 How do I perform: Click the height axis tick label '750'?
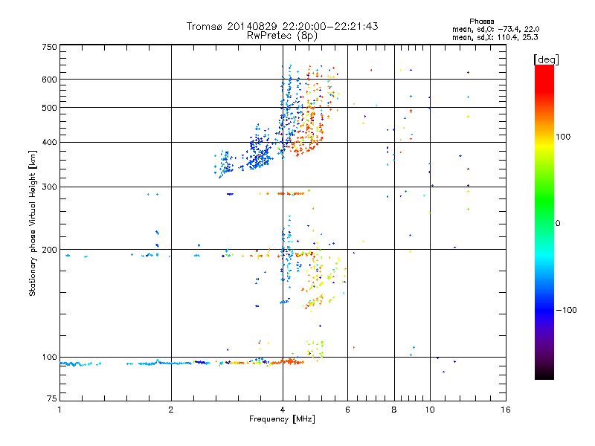[49, 47]
